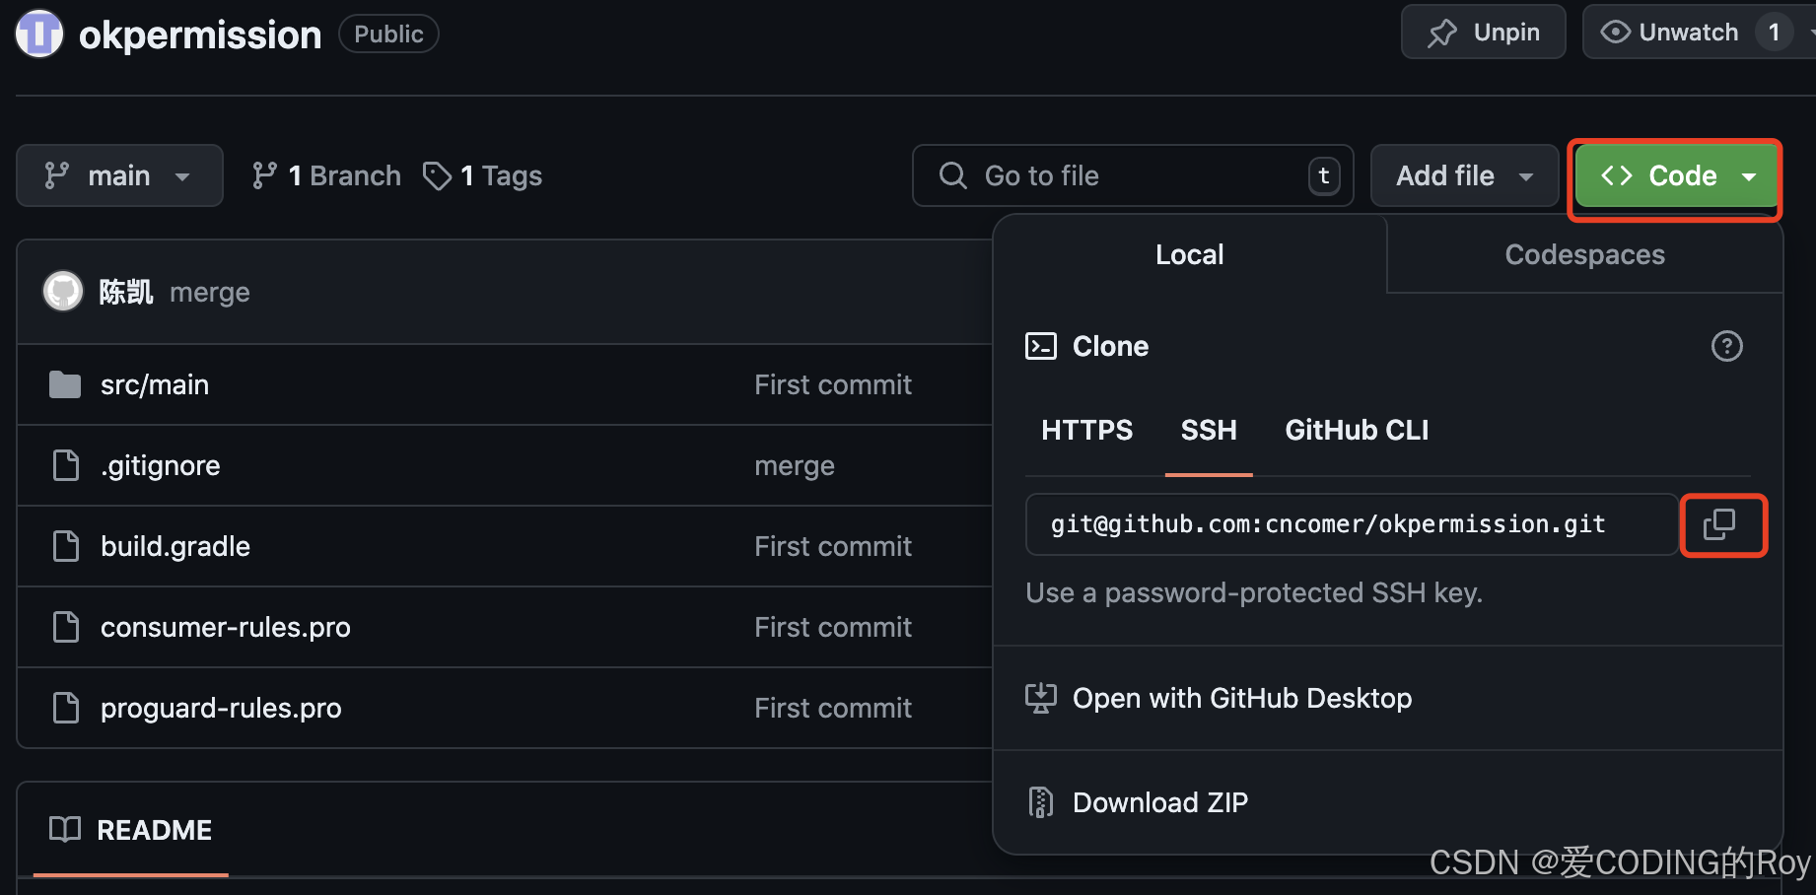Open the main branch selector dropdown
1816x895 pixels.
pyautogui.click(x=119, y=175)
